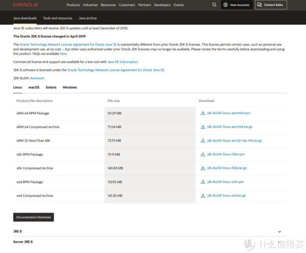
Task: Click download icon for jdk-8u341-linux-i586.rpm
Action: [x=203, y=154]
